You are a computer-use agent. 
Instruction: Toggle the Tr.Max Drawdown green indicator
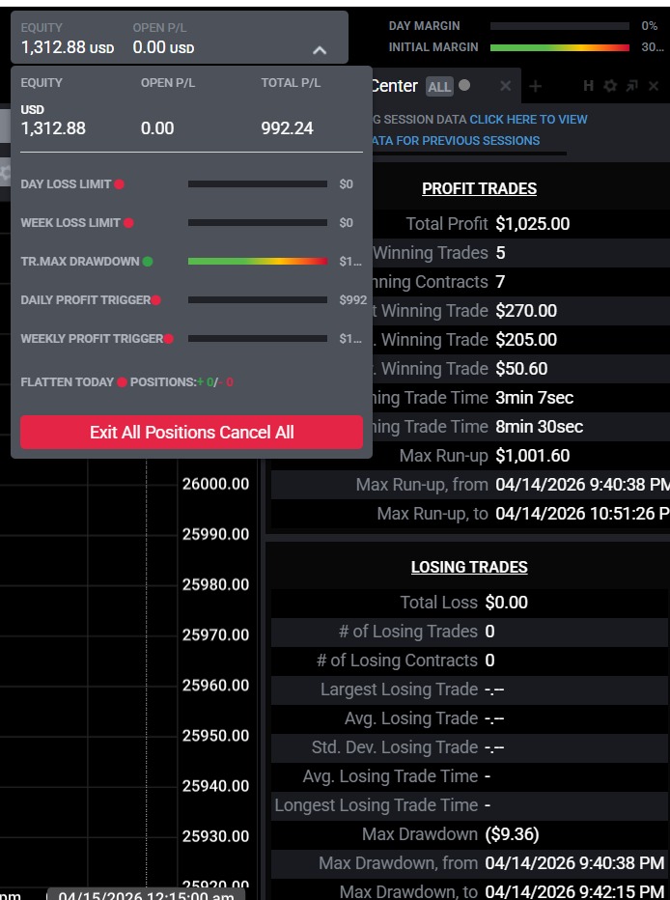148,262
